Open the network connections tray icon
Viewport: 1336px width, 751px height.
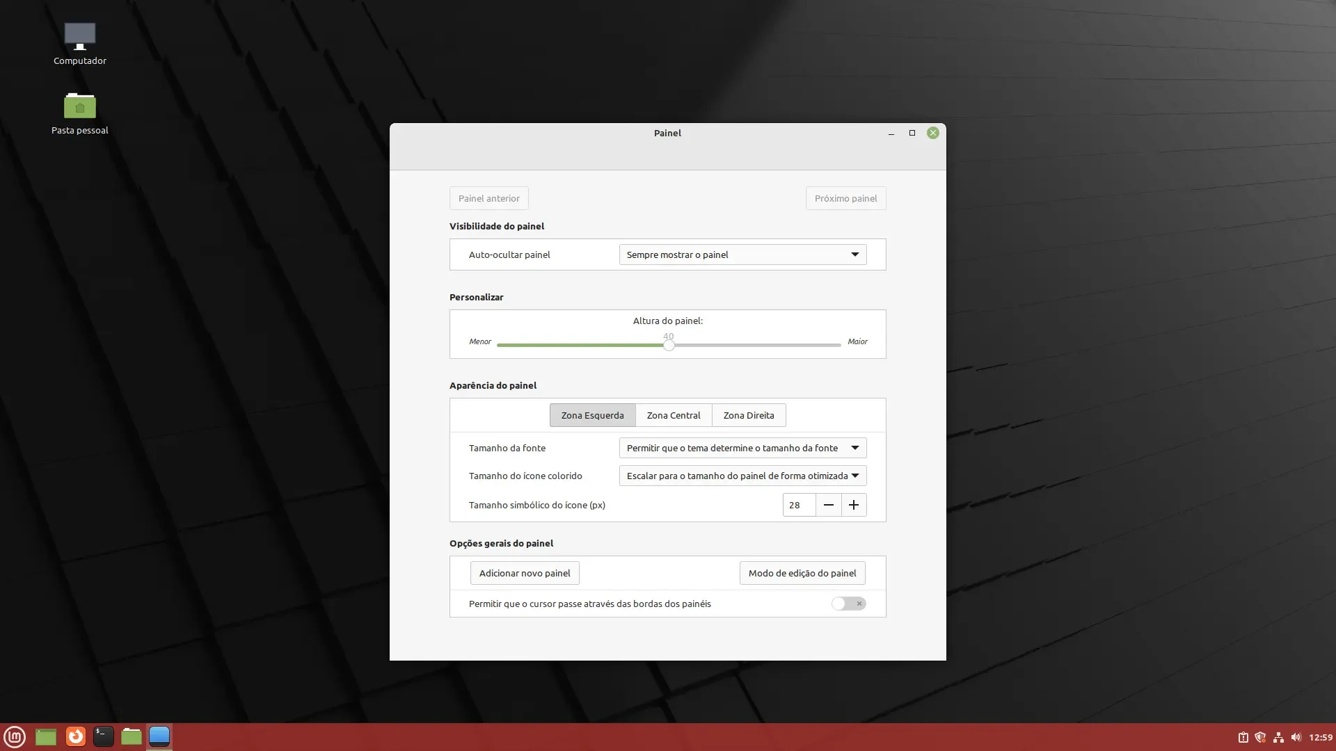coord(1278,737)
